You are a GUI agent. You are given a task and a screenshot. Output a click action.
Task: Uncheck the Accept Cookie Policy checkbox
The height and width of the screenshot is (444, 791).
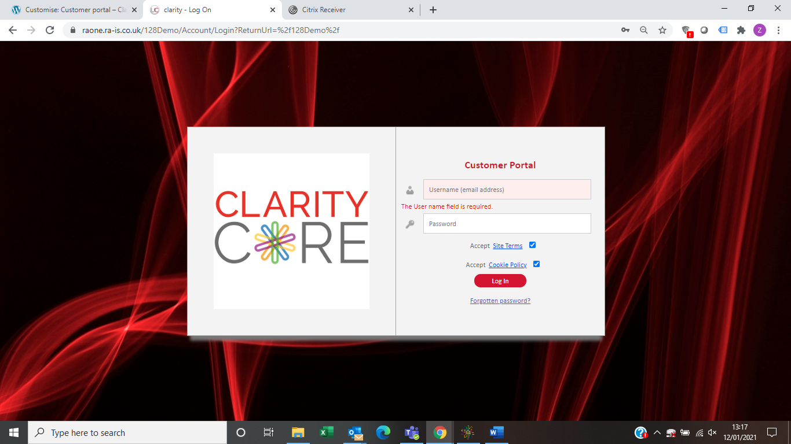pyautogui.click(x=536, y=264)
